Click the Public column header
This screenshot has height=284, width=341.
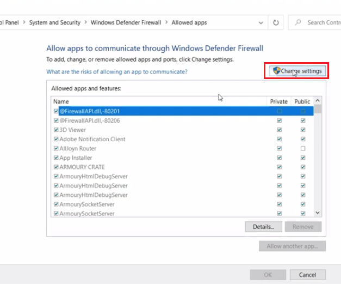[302, 101]
